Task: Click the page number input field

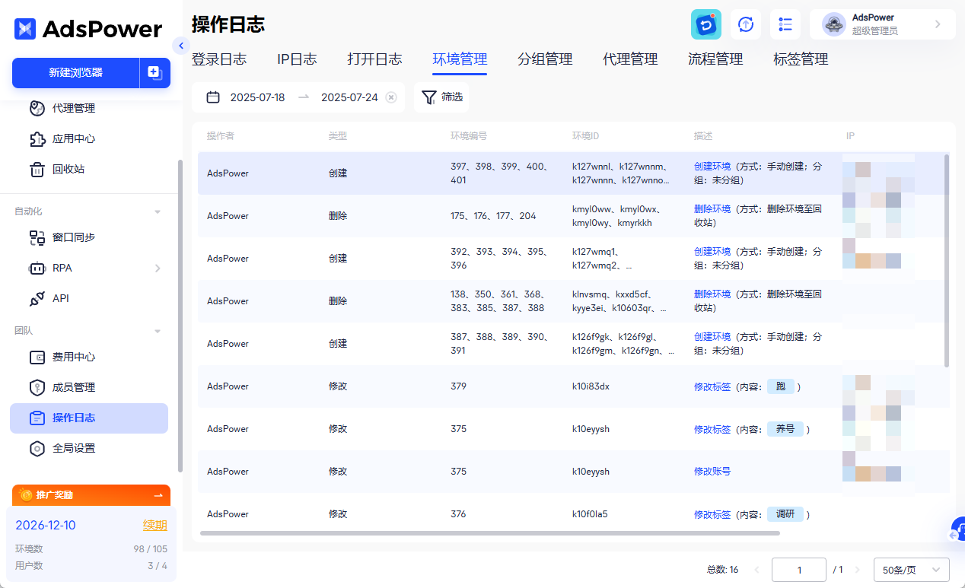Action: click(x=799, y=570)
